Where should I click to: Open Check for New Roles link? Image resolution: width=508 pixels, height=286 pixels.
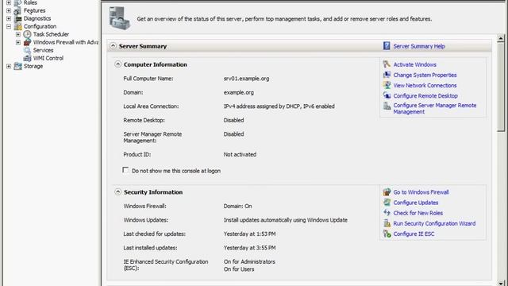[x=418, y=213]
